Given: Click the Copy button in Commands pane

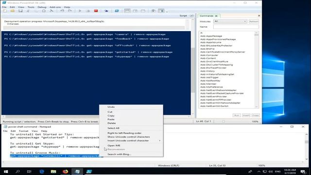Looking at the screenshot, I should click(256, 115).
